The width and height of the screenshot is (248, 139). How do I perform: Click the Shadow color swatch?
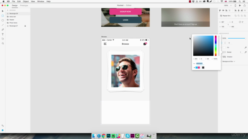[x=224, y=57]
